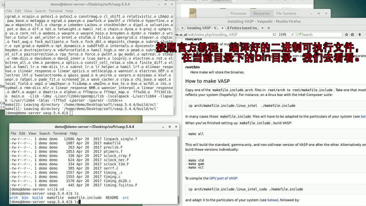Toggle Reader View icon in the address bar

(274, 35)
